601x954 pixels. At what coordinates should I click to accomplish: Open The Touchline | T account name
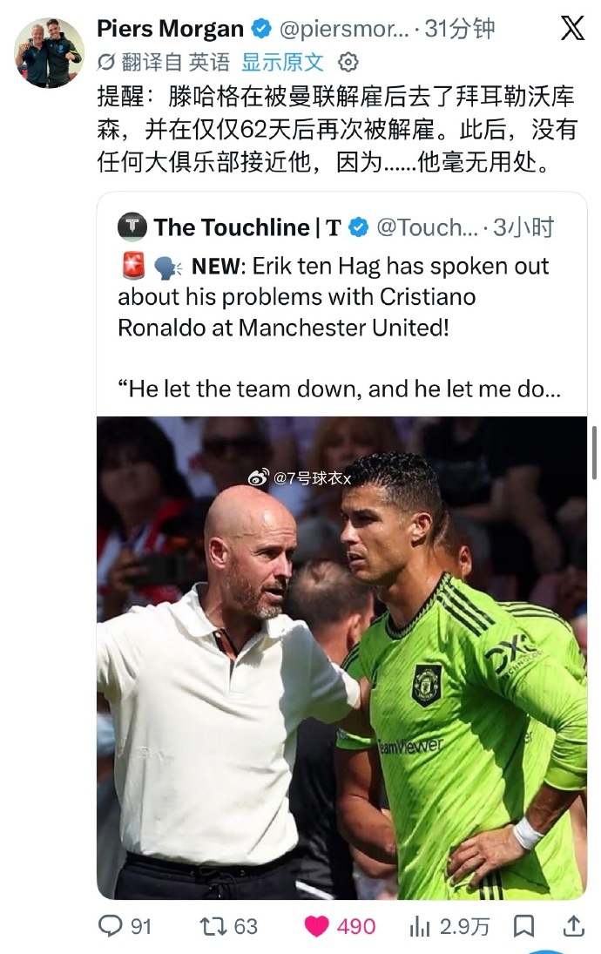pyautogui.click(x=247, y=227)
